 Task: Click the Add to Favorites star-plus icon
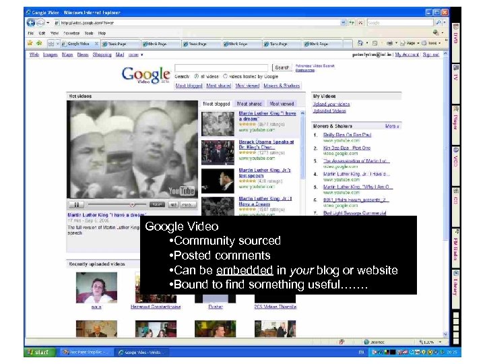point(39,43)
